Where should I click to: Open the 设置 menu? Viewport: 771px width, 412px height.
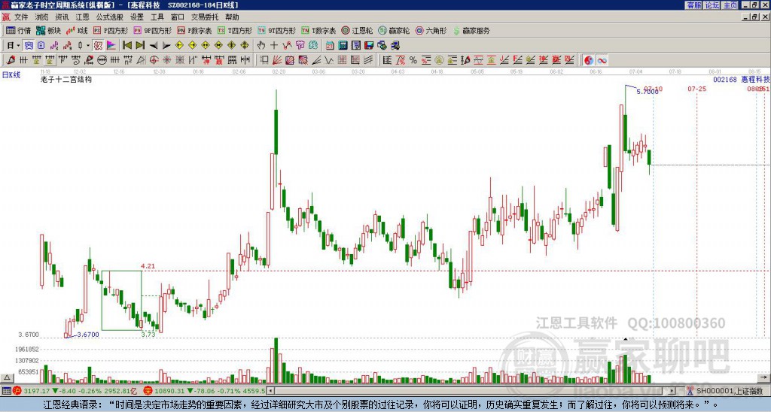[x=137, y=17]
